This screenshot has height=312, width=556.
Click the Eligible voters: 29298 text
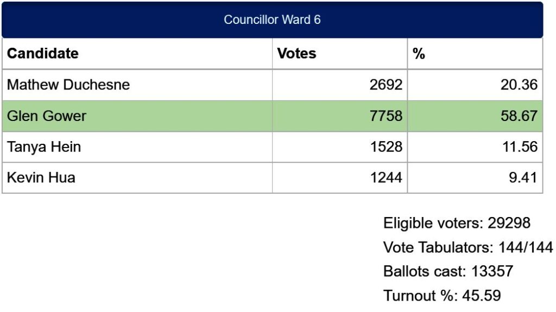[457, 224]
